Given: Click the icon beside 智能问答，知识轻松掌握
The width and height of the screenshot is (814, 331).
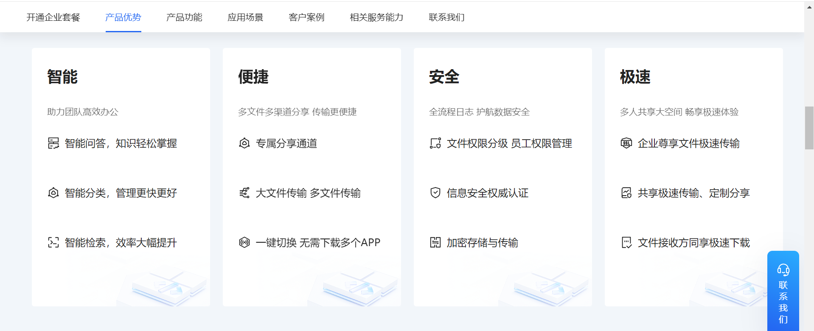Looking at the screenshot, I should click(x=53, y=143).
